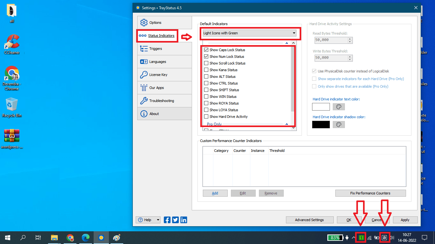Enable Show Hard Drive Activity
Screen dimensions: 435x244
pyautogui.click(x=206, y=117)
